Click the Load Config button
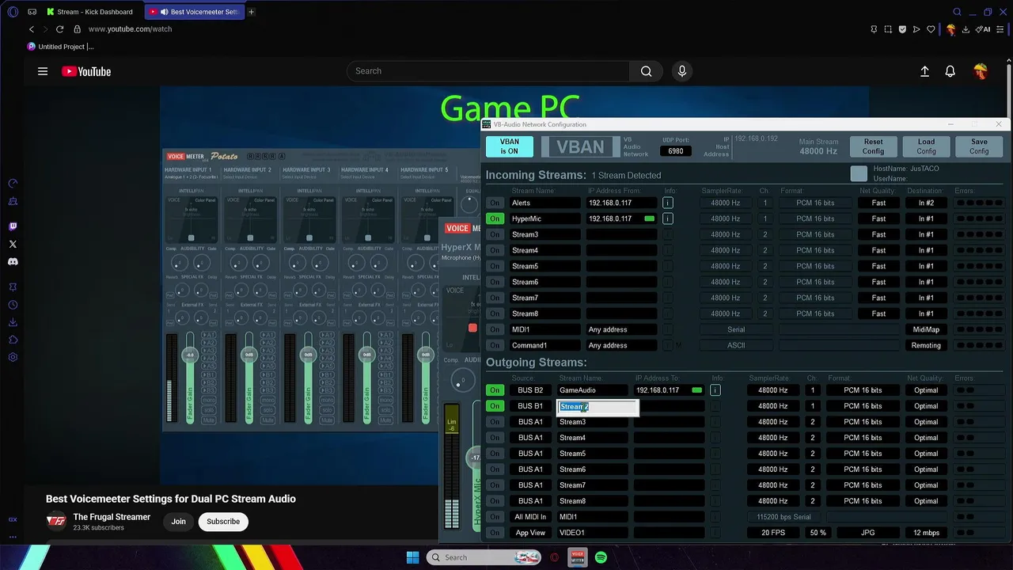Image resolution: width=1013 pixels, height=570 pixels. [x=926, y=146]
